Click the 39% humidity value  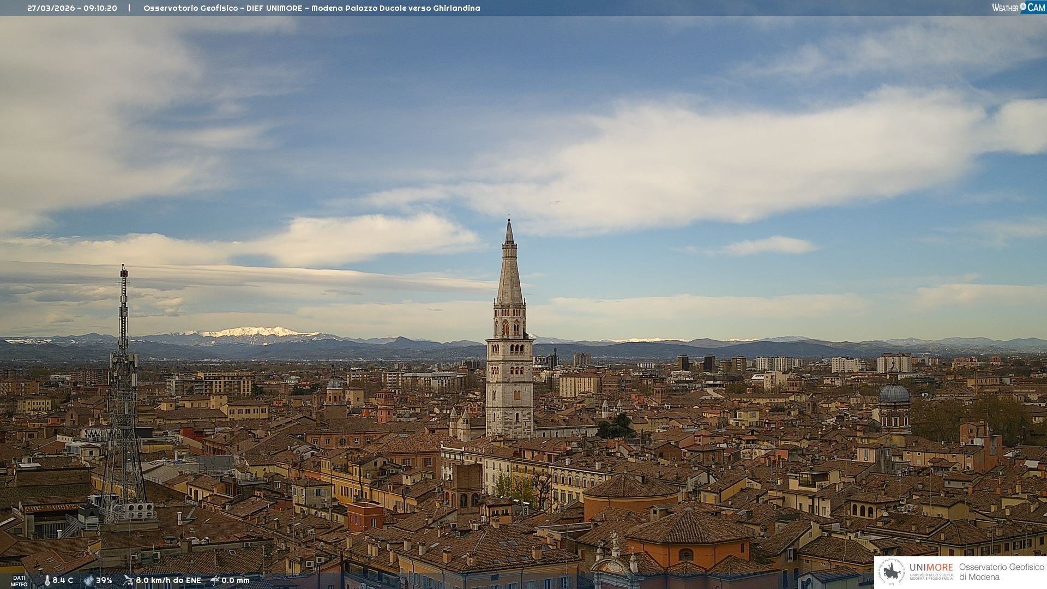point(104,580)
